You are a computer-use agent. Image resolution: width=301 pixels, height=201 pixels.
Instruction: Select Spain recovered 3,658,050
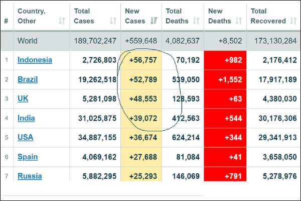(280, 157)
